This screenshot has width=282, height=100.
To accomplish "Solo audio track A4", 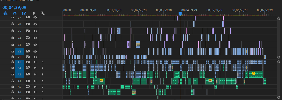I will pyautogui.click(x=43, y=81).
